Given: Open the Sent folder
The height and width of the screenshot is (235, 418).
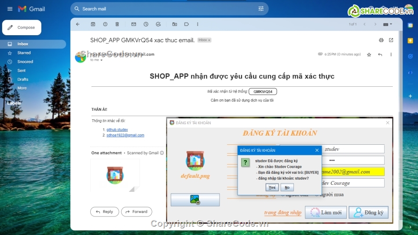Looking at the screenshot, I should (22, 70).
